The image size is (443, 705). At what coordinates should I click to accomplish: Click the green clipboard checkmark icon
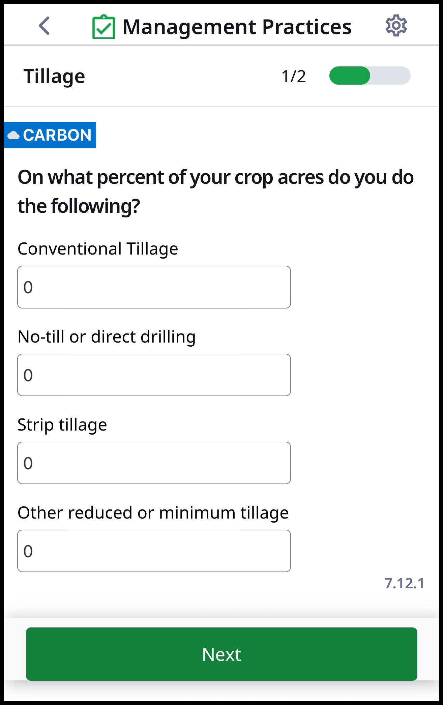pyautogui.click(x=104, y=26)
